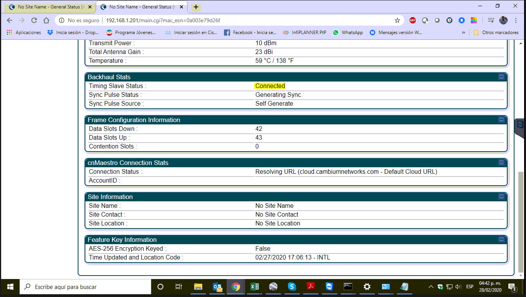Click the browser reload icon
Viewport: 526px width, 297px height.
click(34, 20)
